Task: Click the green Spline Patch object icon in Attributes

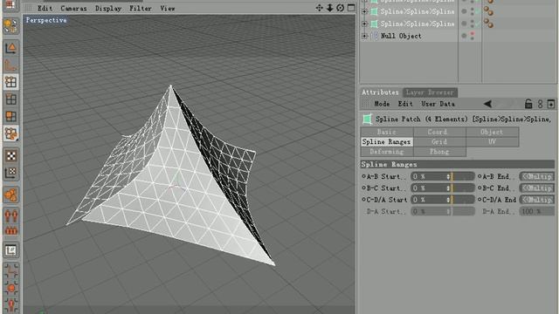Action: (367, 119)
